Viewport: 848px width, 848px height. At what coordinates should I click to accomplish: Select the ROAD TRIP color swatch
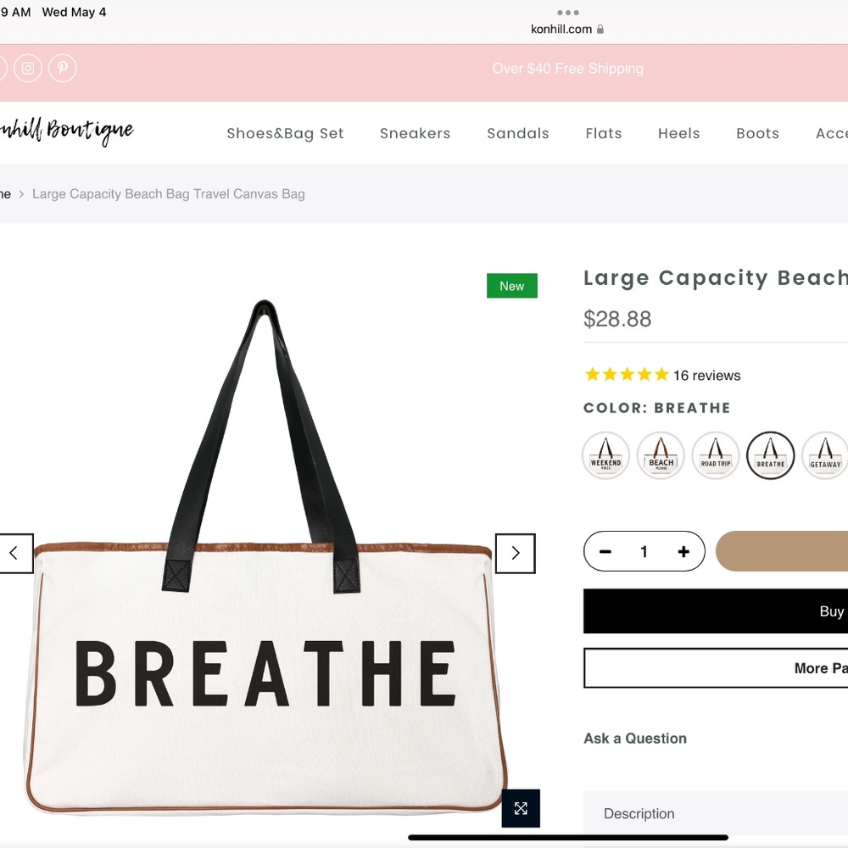[x=716, y=455]
